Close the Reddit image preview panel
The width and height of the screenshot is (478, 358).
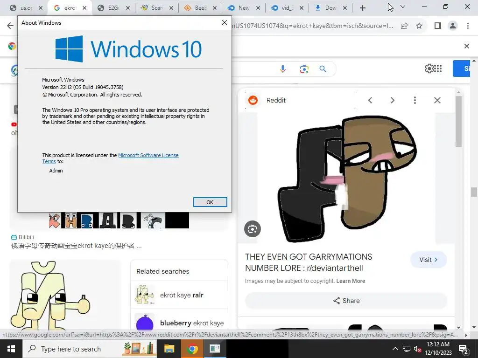click(x=437, y=100)
